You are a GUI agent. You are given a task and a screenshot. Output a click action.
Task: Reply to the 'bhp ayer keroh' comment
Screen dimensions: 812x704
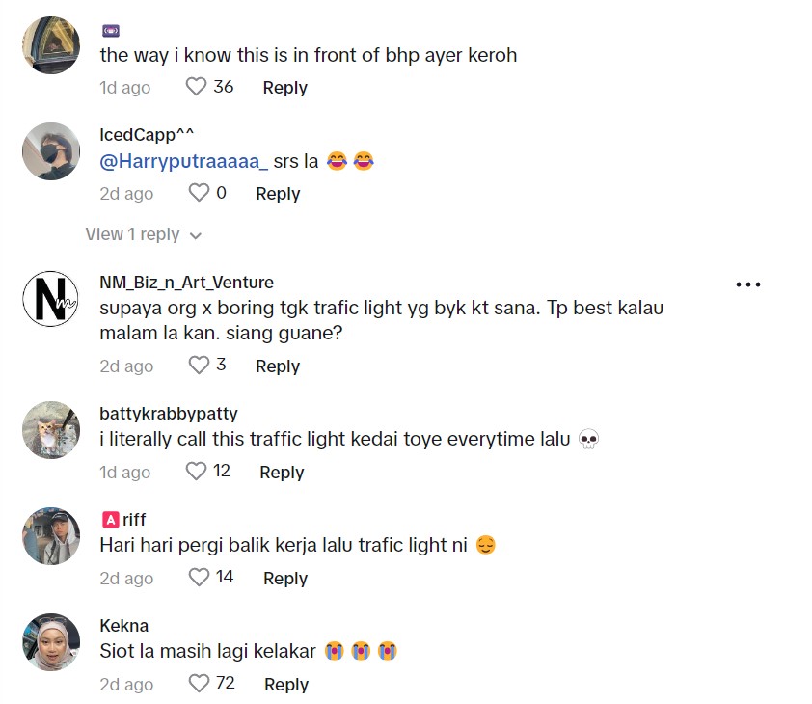(x=284, y=87)
